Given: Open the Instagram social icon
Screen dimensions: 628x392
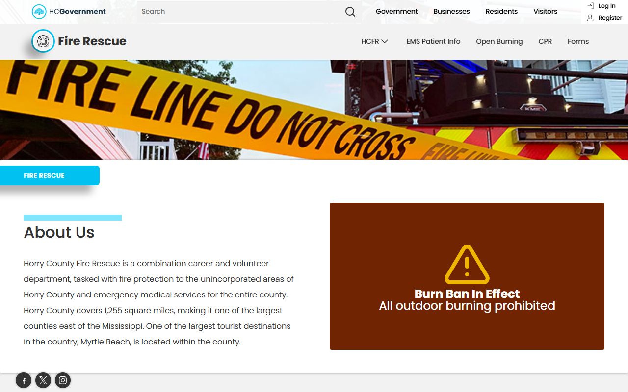Looking at the screenshot, I should click(63, 380).
